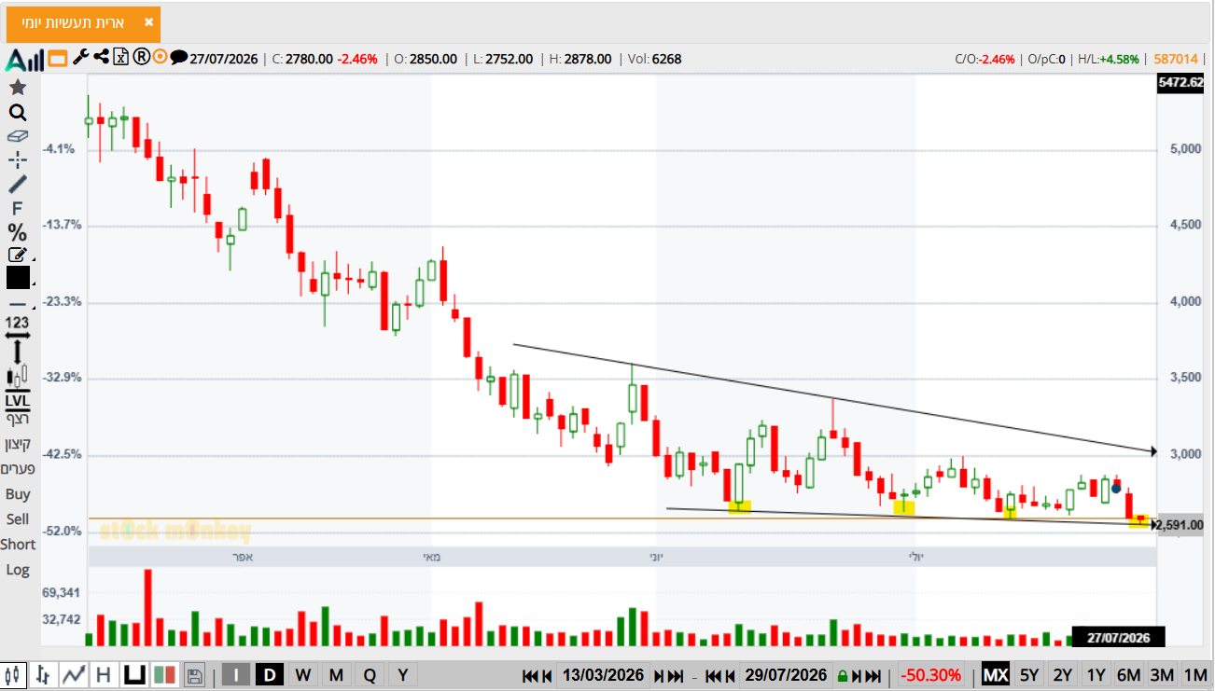The height and width of the screenshot is (691, 1215).
Task: Click the קיצון sidebar button
Action: (x=18, y=444)
